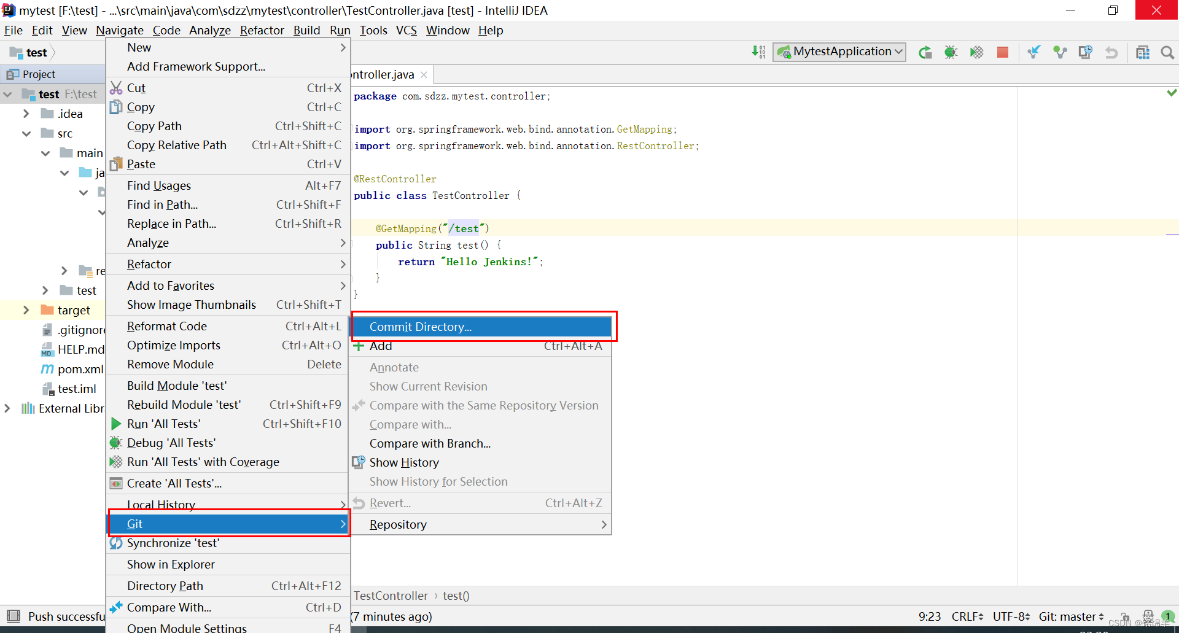
Task: Choose Rebuild Module 'test' entry
Action: point(228,405)
